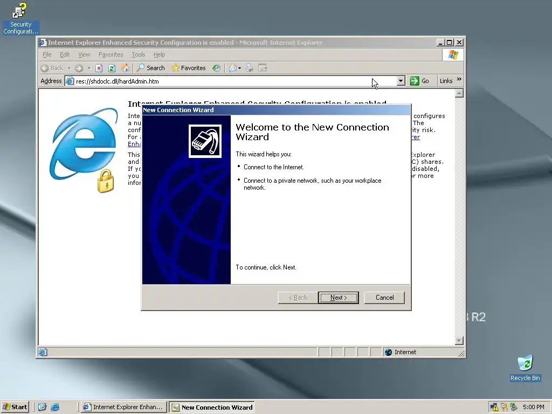Viewport: 552px width, 414px height.
Task: Click the middle system tray icon
Action: tap(504, 408)
